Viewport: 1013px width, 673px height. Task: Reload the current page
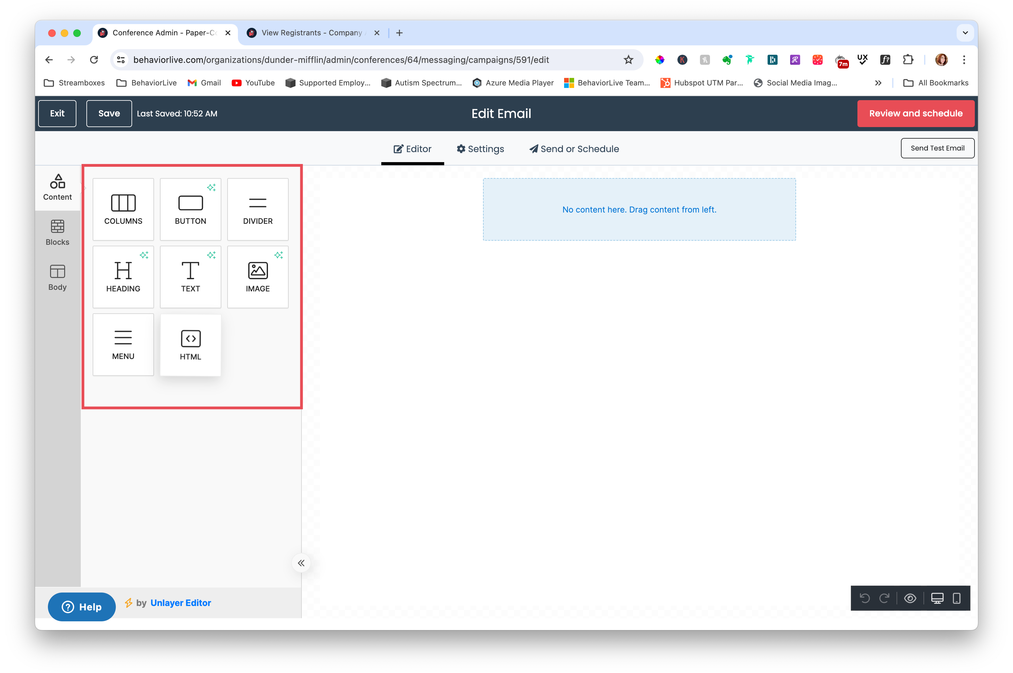(x=94, y=60)
